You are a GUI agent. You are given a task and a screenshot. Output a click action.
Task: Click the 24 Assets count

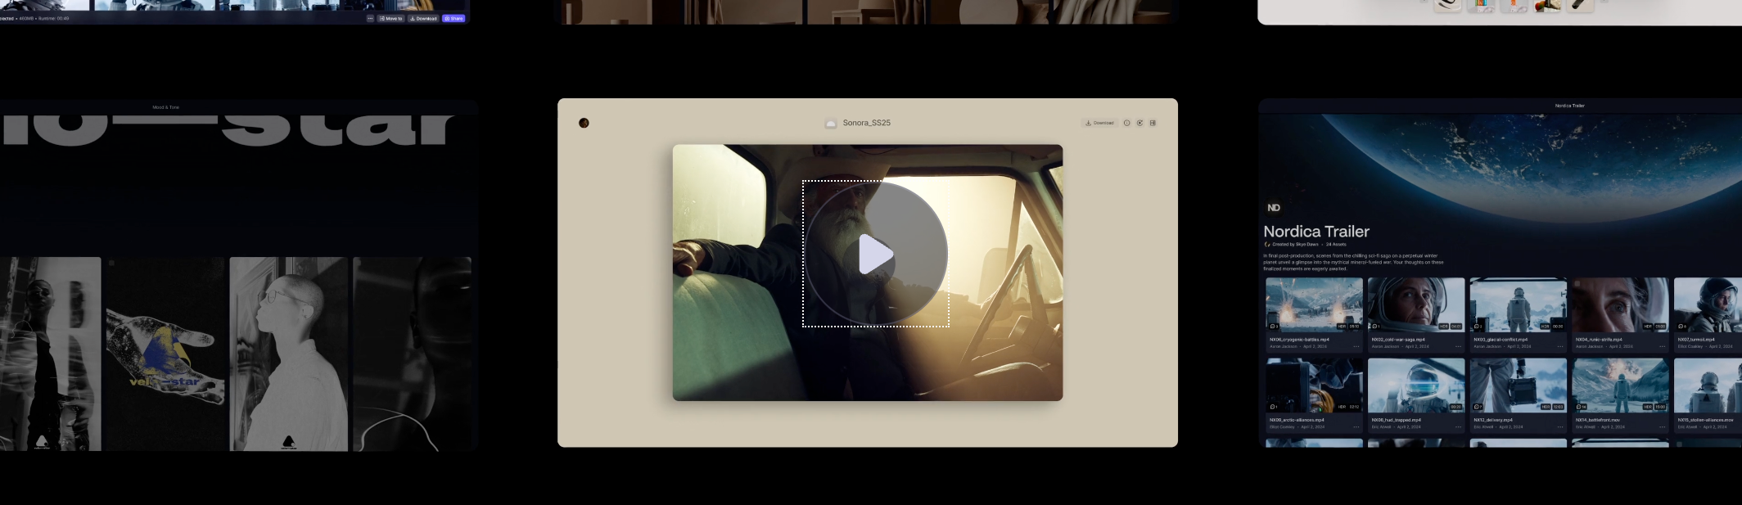point(1336,244)
